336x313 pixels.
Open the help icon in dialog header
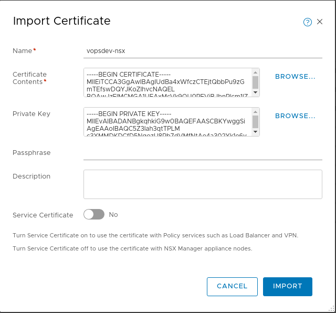coord(308,22)
